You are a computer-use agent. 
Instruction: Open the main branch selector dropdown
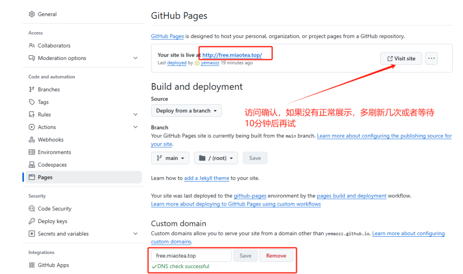tap(170, 158)
